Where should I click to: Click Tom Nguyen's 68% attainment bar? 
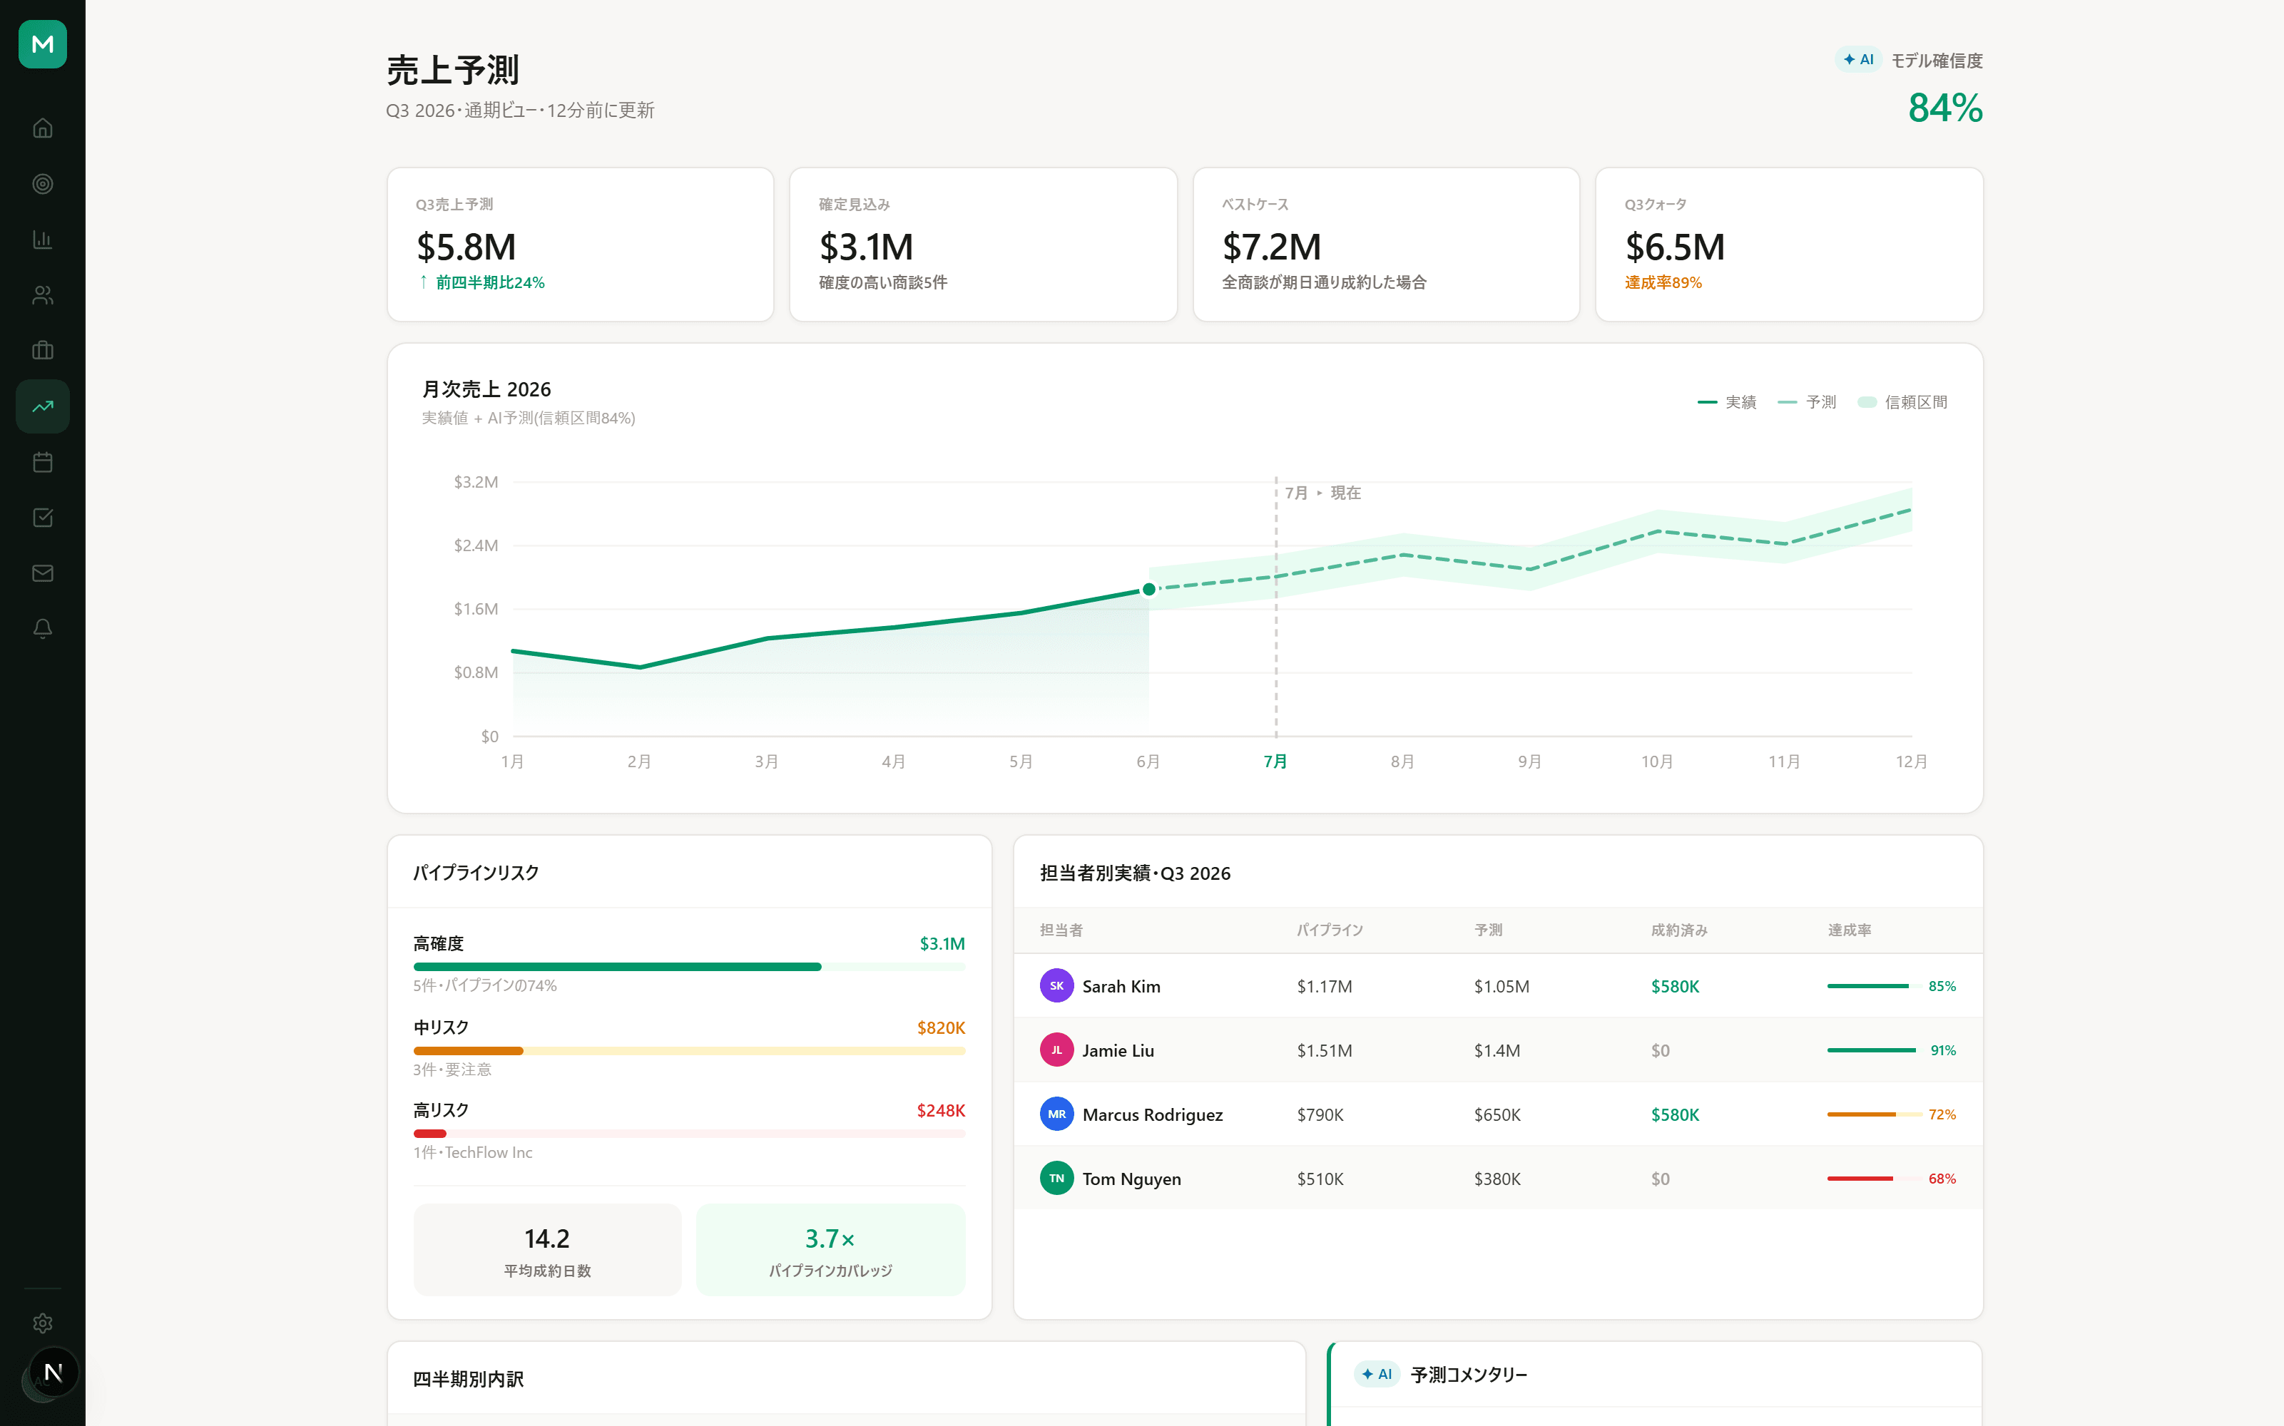[1874, 1179]
